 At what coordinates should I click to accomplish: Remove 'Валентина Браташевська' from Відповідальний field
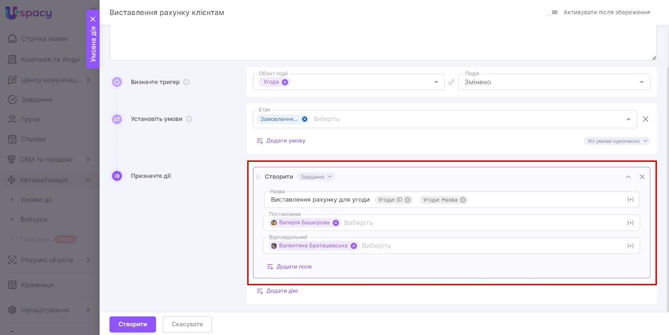[x=353, y=246]
